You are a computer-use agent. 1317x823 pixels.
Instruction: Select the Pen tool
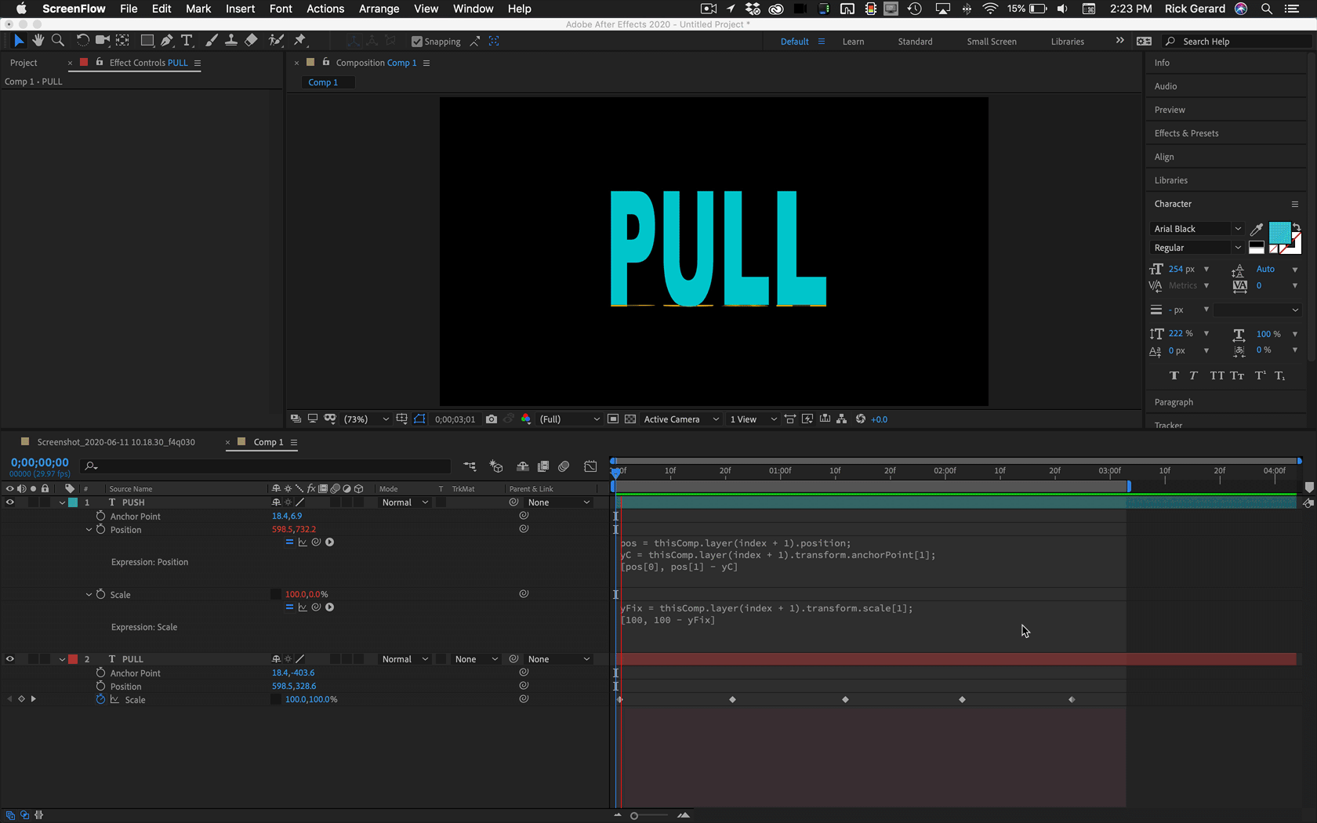167,41
